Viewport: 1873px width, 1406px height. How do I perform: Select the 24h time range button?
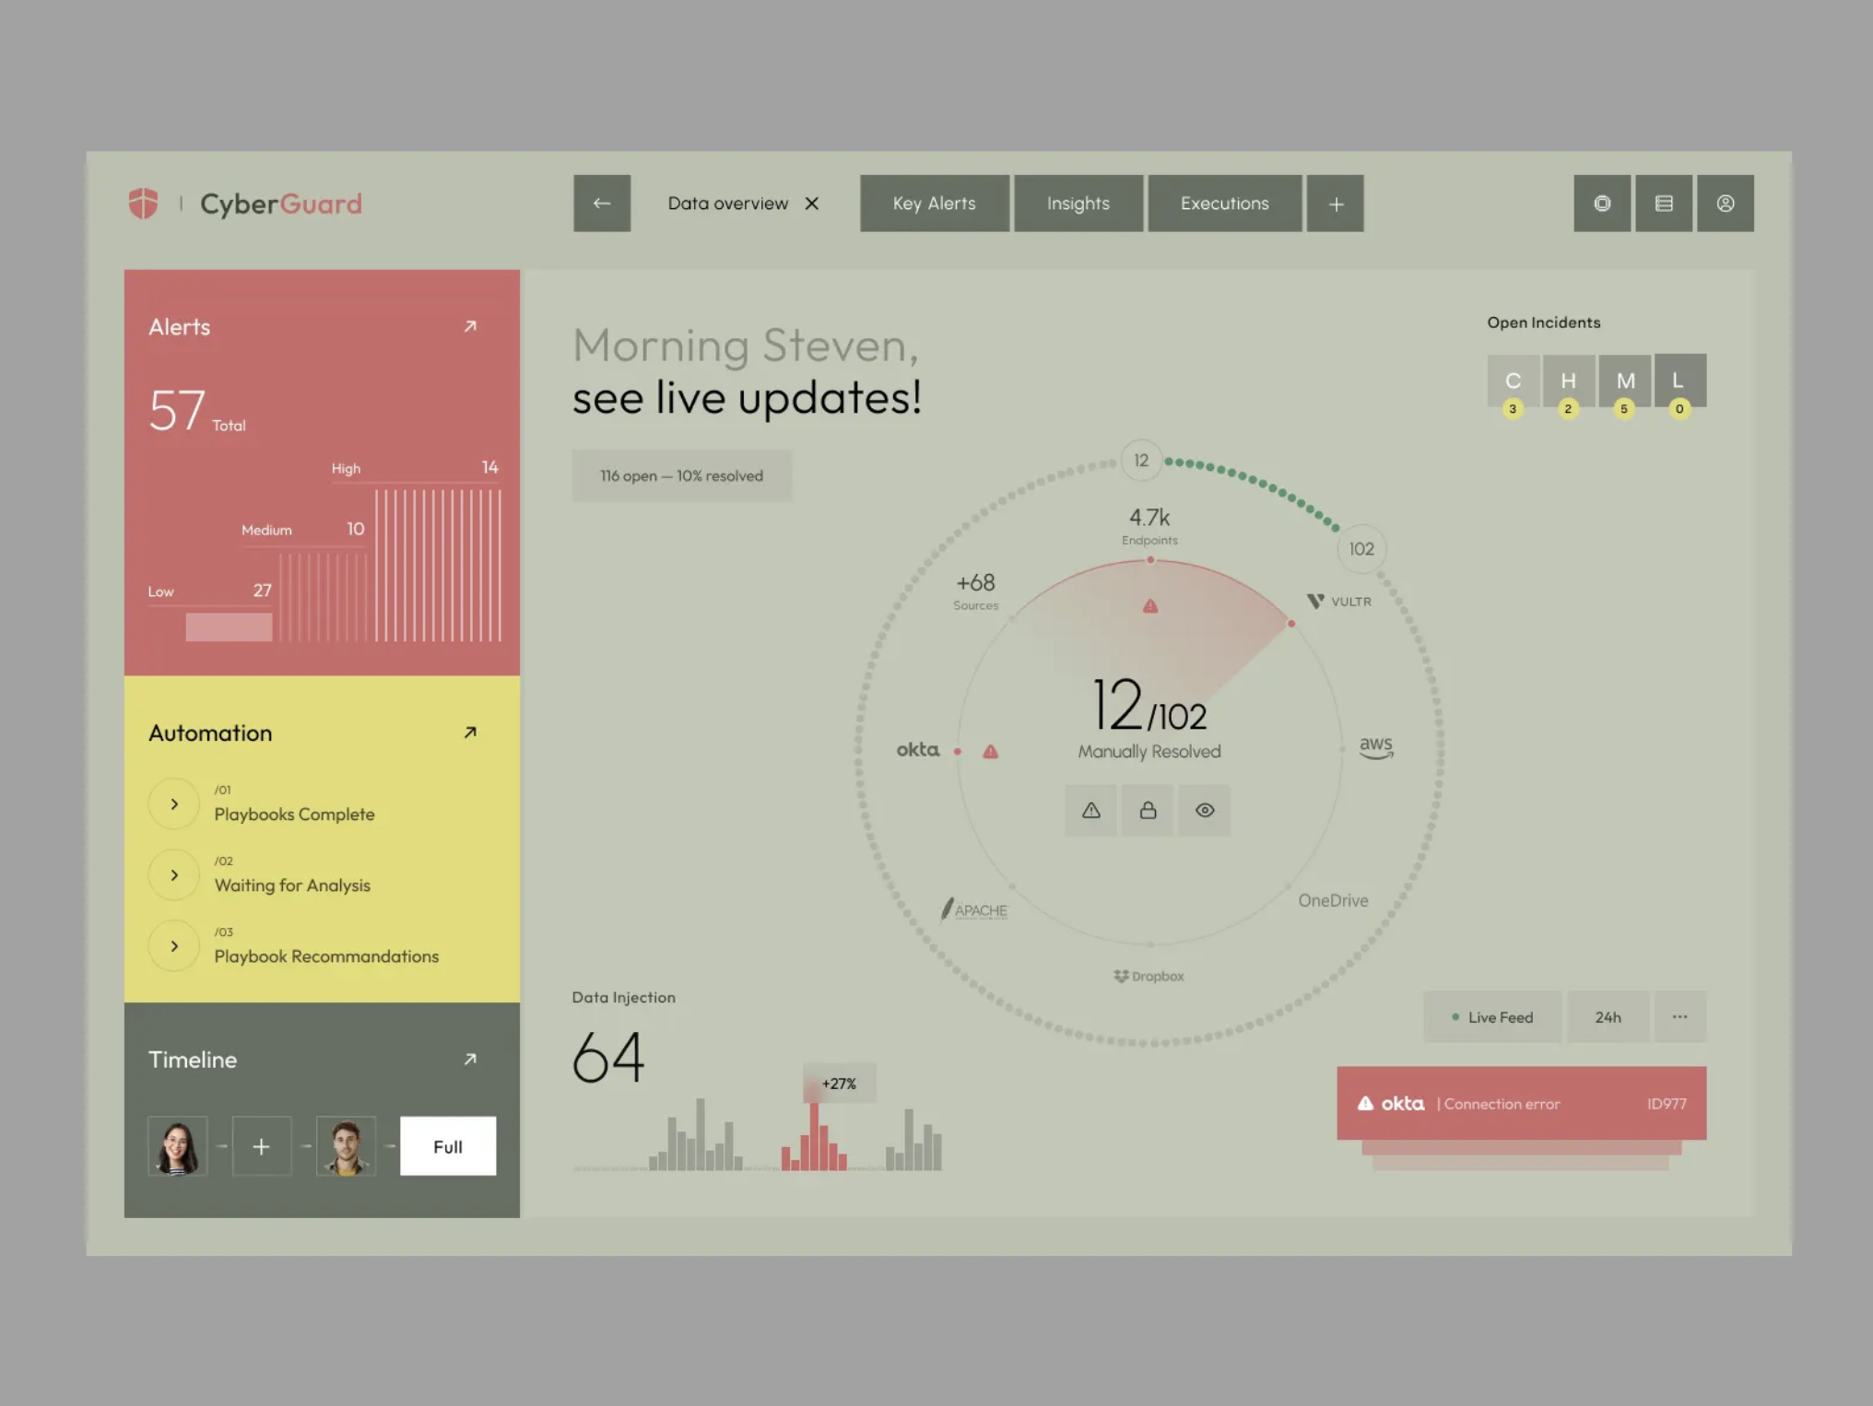1608,1017
